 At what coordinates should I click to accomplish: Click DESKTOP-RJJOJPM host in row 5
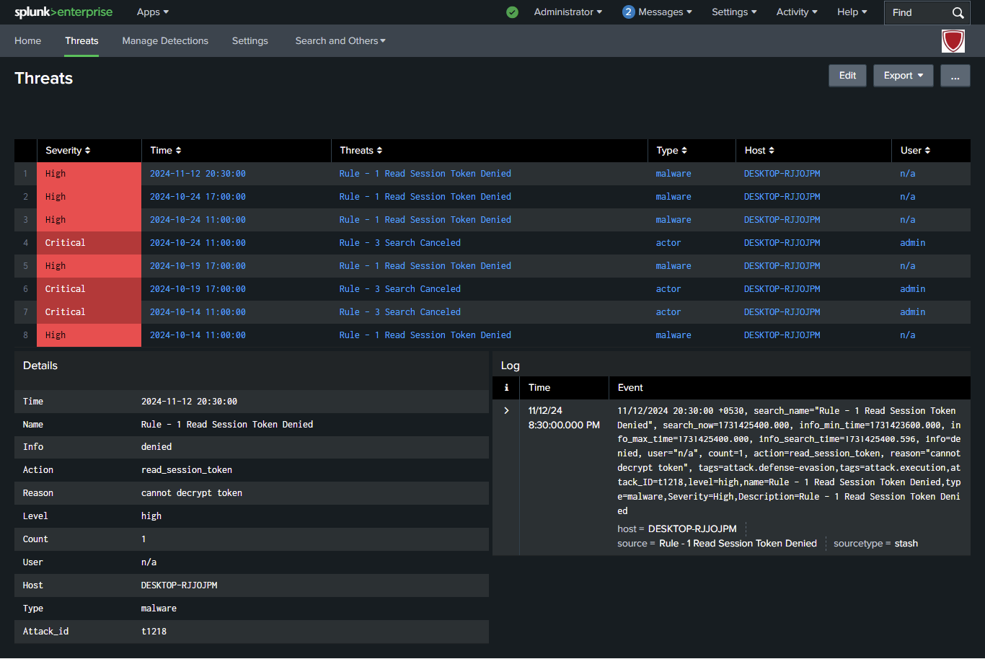coord(782,266)
